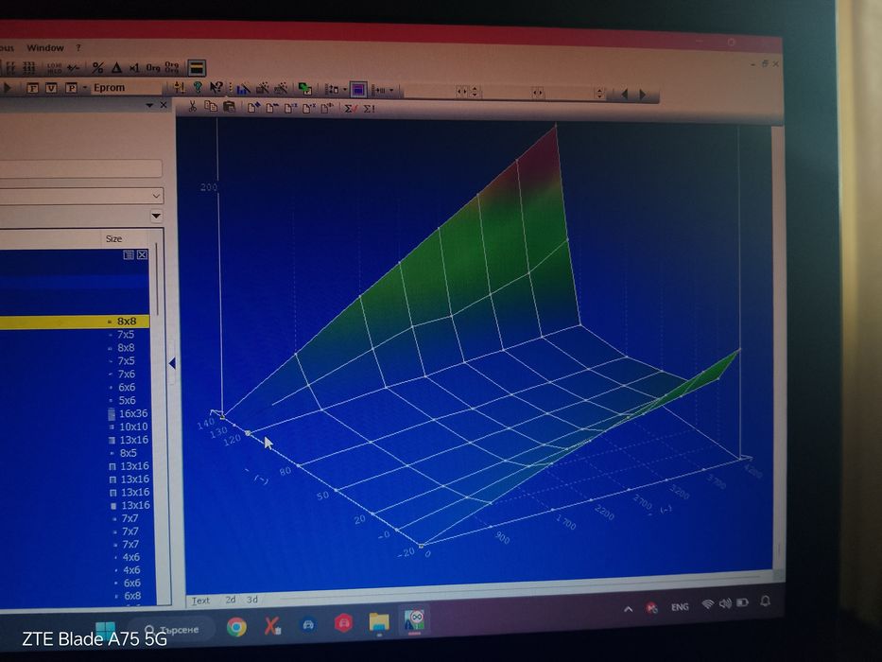882x662 pixels.
Task: Click the green question mark help icon
Action: (x=198, y=87)
